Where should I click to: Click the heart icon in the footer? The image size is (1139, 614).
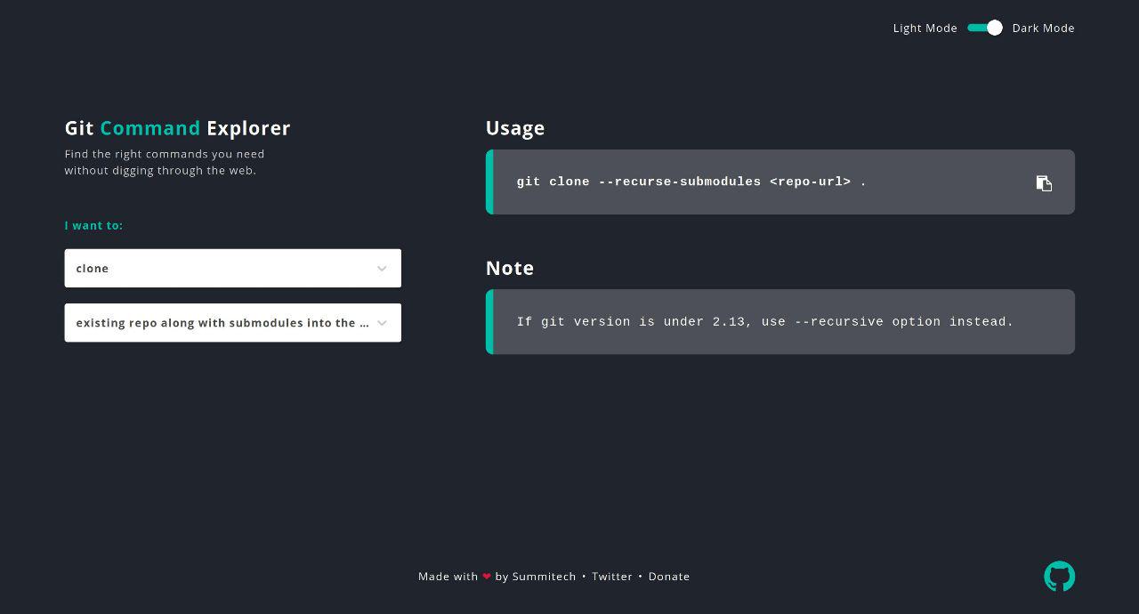click(x=486, y=576)
